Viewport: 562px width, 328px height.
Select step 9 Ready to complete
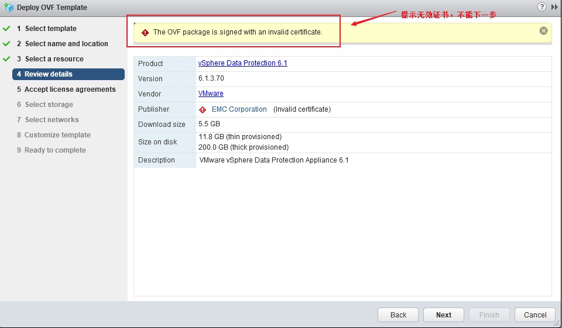click(52, 150)
